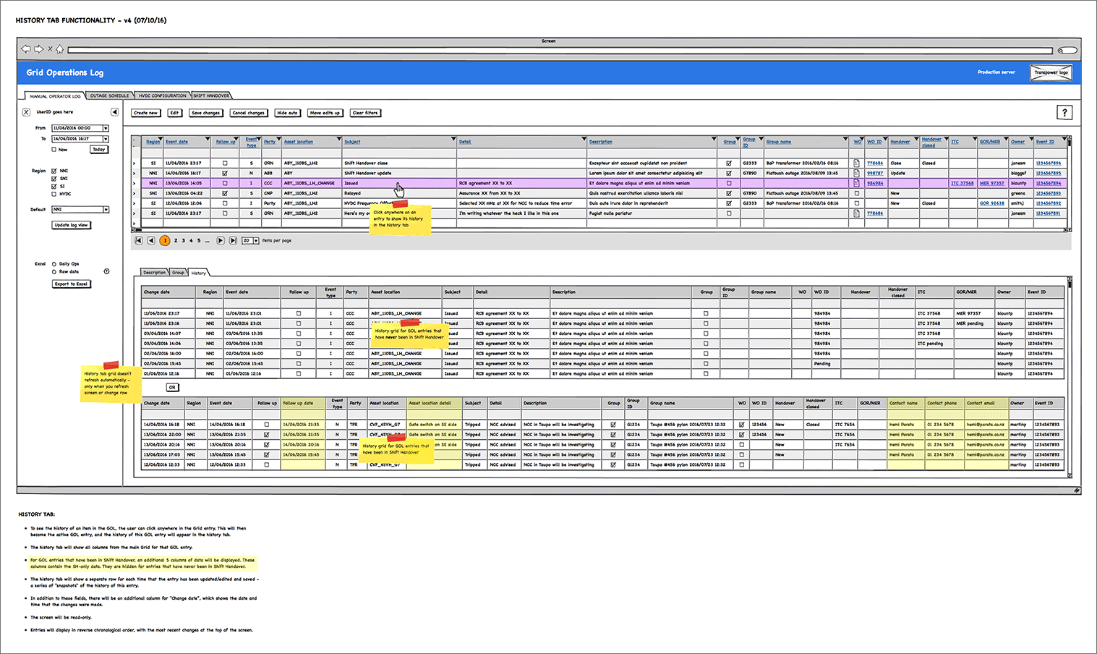Image resolution: width=1097 pixels, height=654 pixels.
Task: Select the Daily Ops radio button
Action: tap(54, 264)
